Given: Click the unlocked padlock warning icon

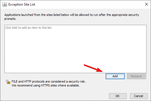Looking at the screenshot, I should coord(8,82).
